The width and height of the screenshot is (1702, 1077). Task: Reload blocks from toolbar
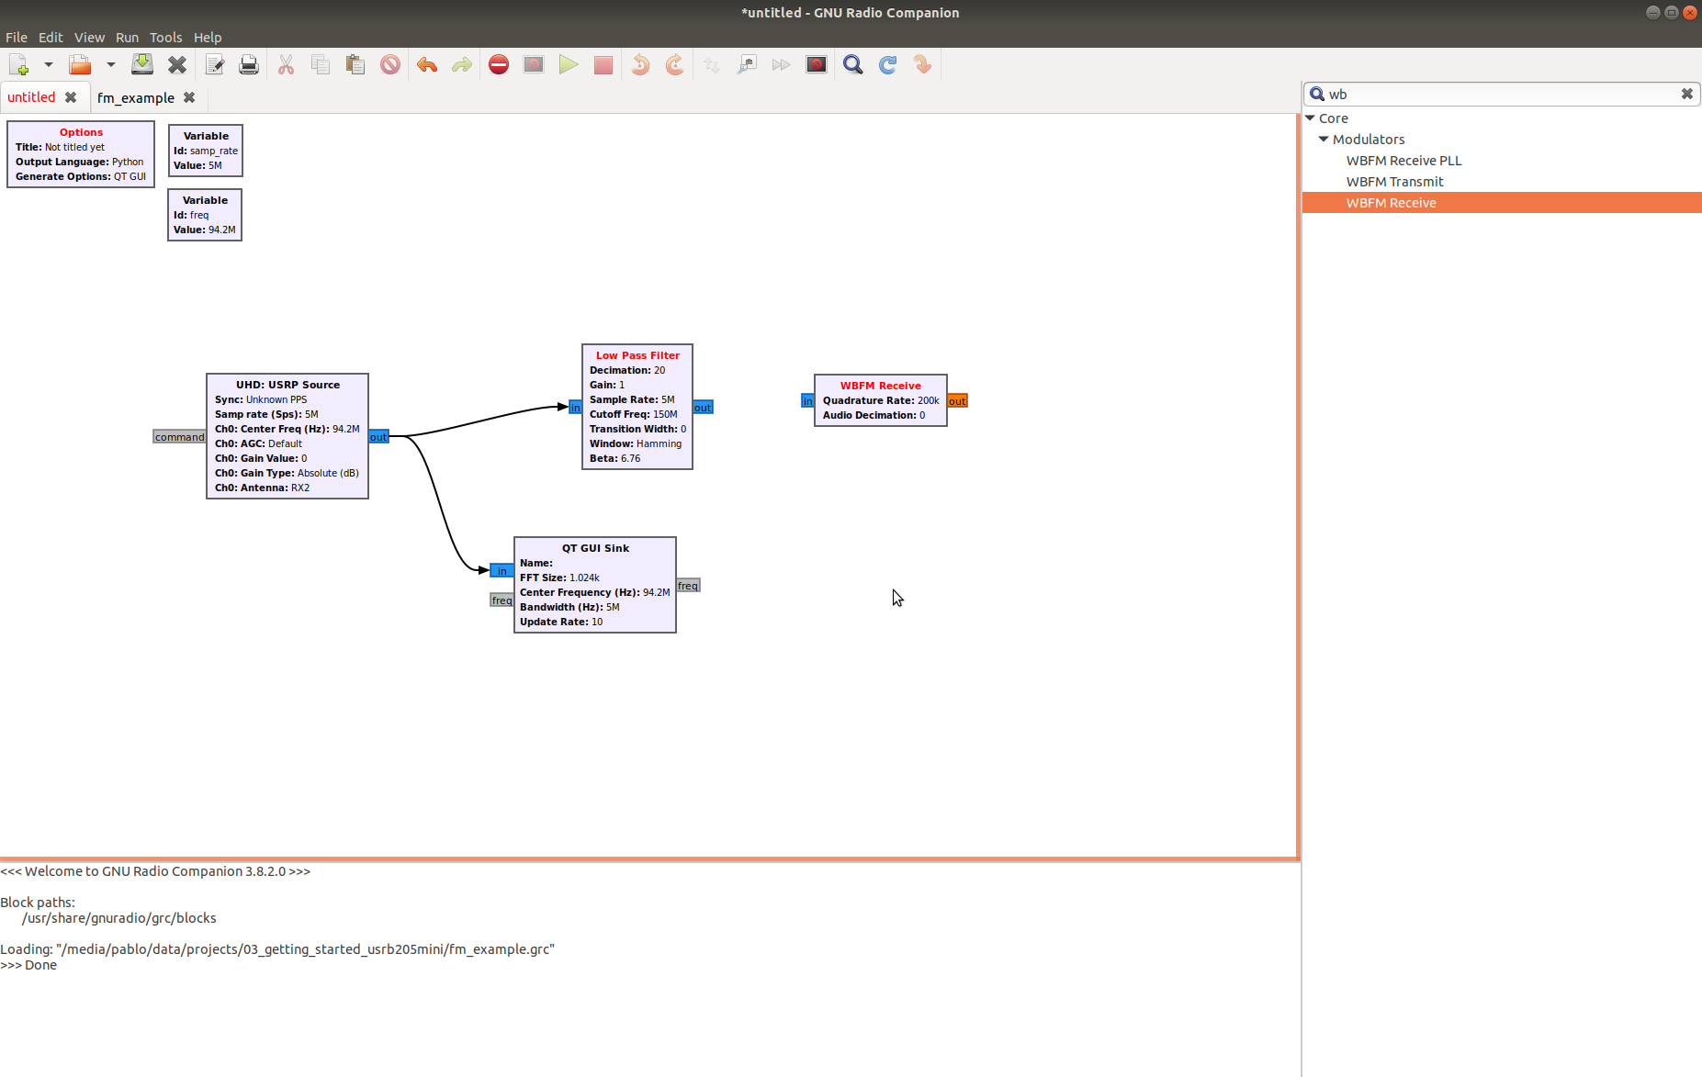888,65
